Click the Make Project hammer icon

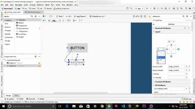[131, 8]
